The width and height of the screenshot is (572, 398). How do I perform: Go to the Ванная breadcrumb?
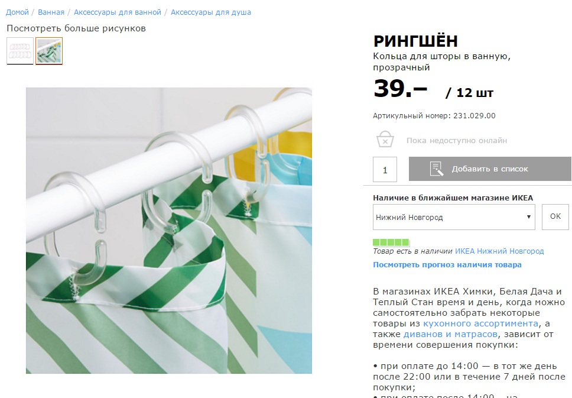51,12
